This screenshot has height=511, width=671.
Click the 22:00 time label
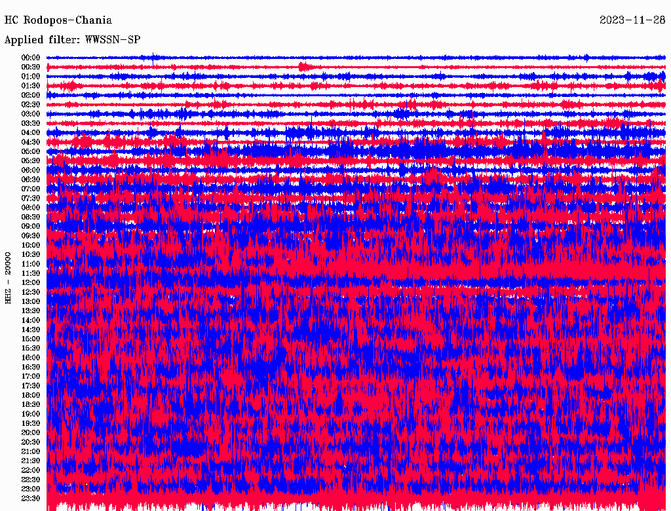click(x=31, y=470)
